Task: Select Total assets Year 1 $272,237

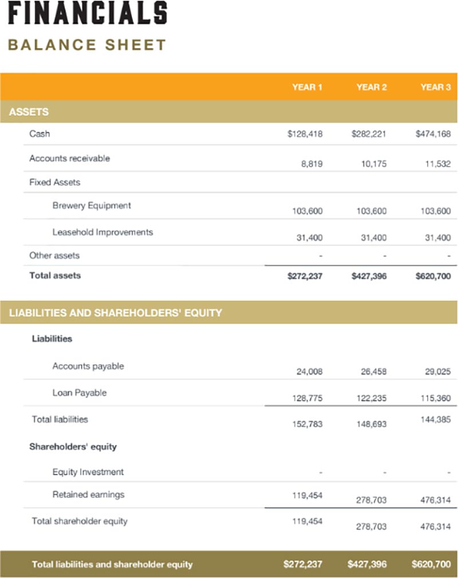Action: 305,276
